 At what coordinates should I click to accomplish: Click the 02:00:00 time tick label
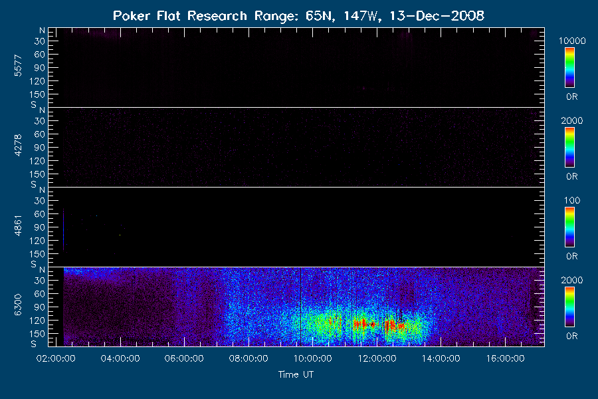(x=56, y=358)
